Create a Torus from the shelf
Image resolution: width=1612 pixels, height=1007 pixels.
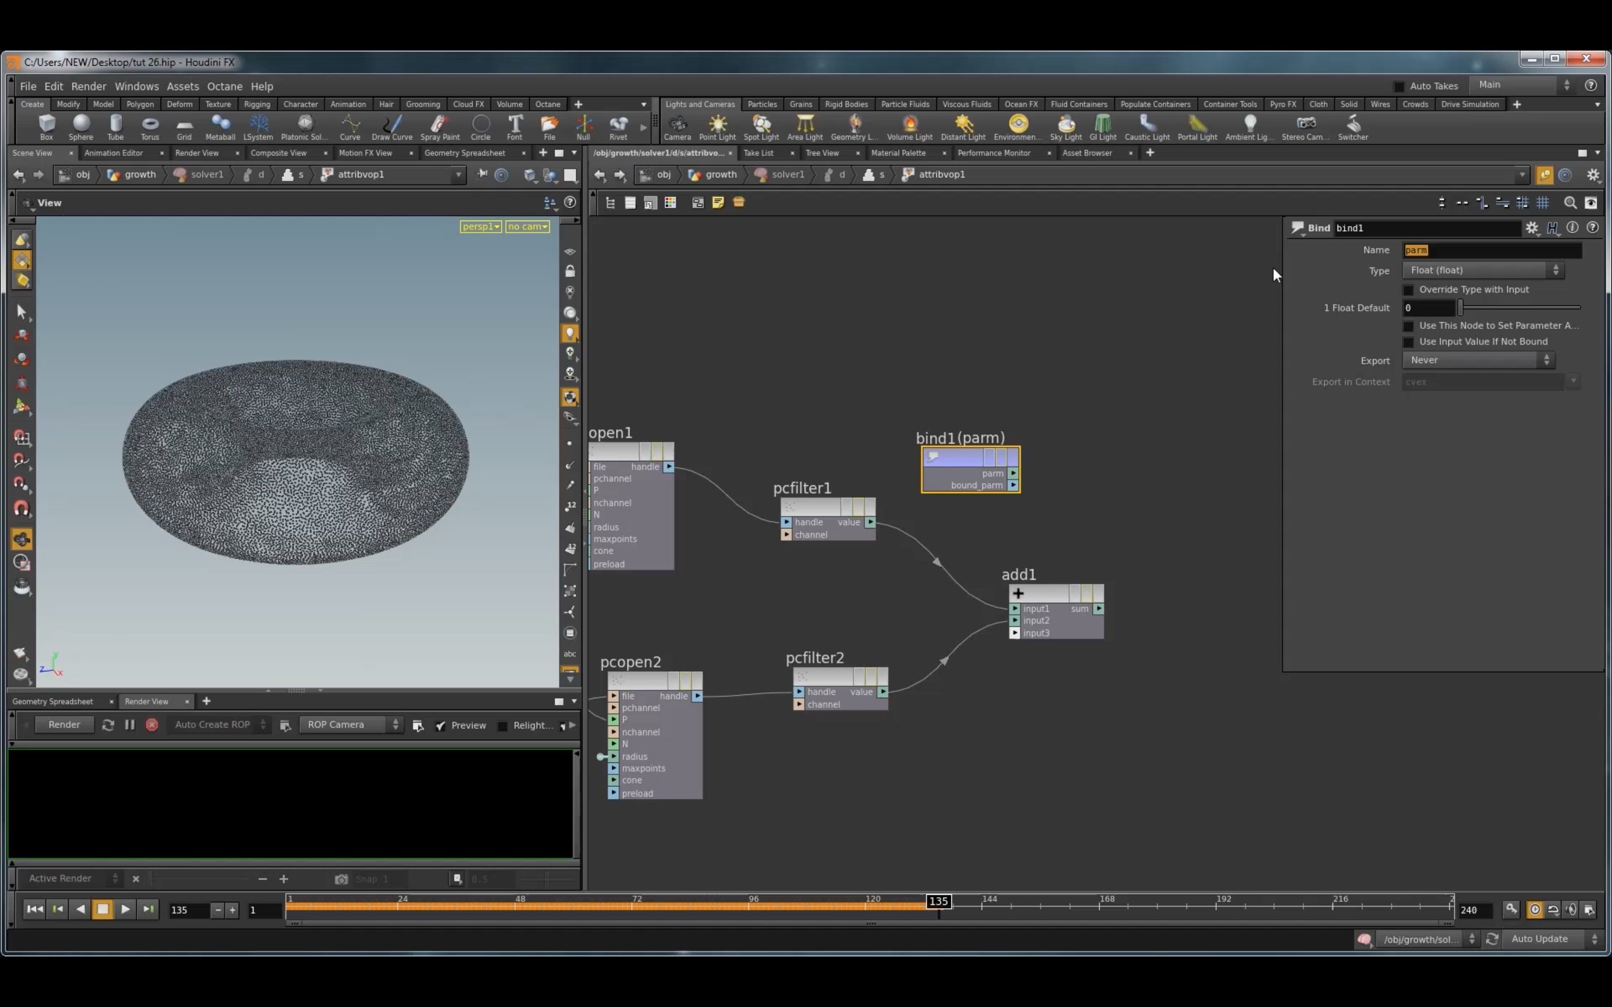150,127
